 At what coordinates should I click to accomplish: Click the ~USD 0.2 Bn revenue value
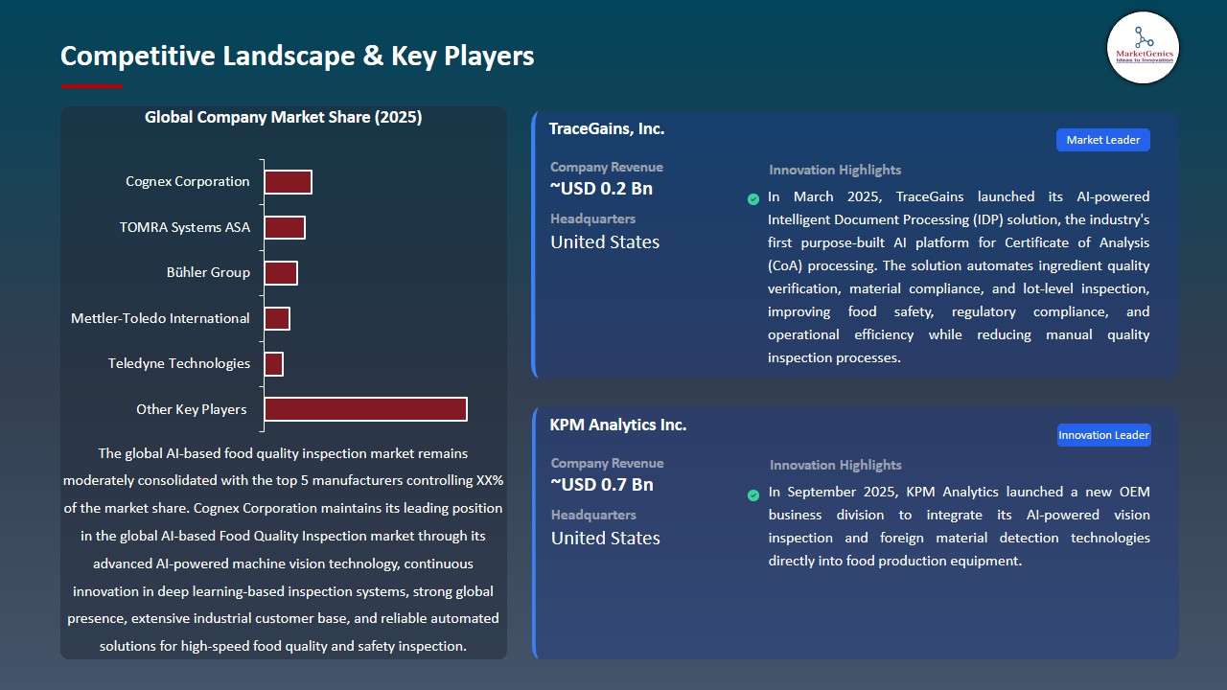coord(602,189)
